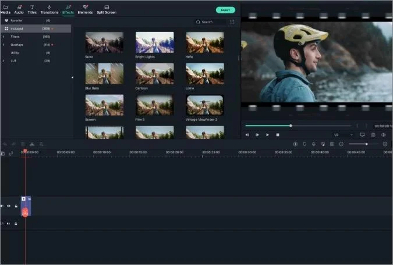Viewport: 393px width, 265px height.
Task: Toggle the video track lock icon
Action: [x=16, y=206]
